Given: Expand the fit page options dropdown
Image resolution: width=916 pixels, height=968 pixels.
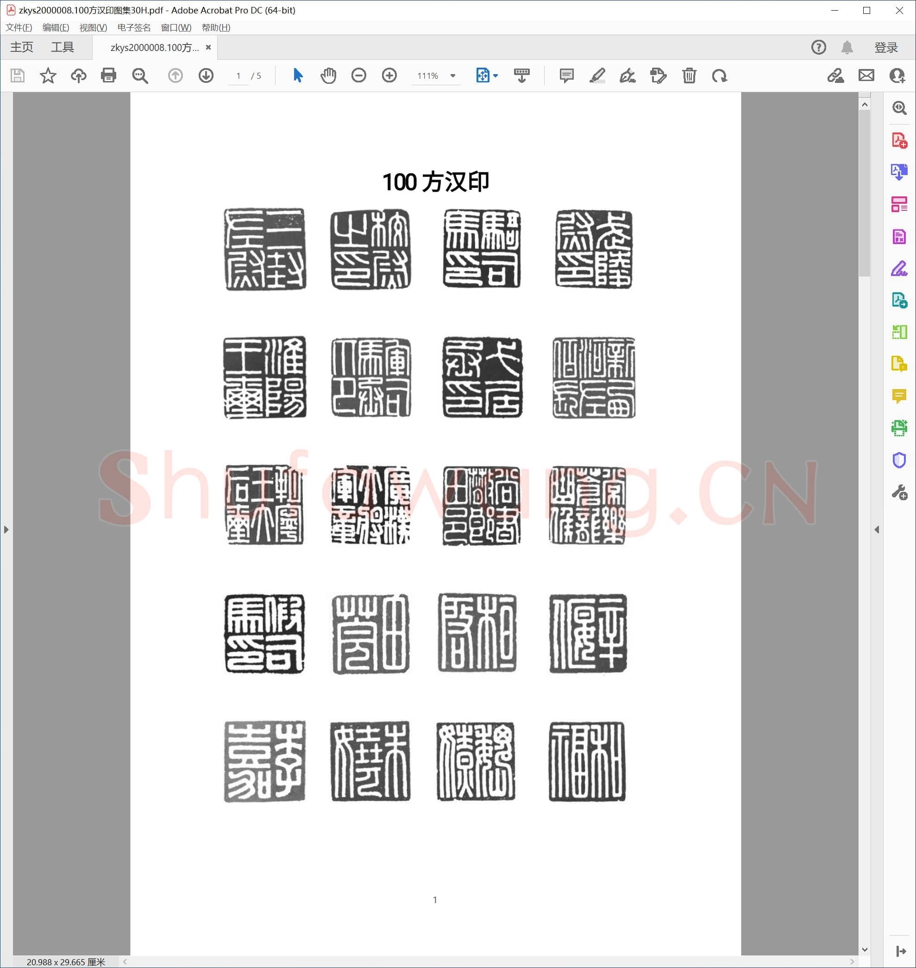Looking at the screenshot, I should tap(496, 75).
